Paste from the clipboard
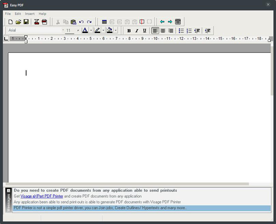This screenshot has width=276, height=224. point(74,22)
